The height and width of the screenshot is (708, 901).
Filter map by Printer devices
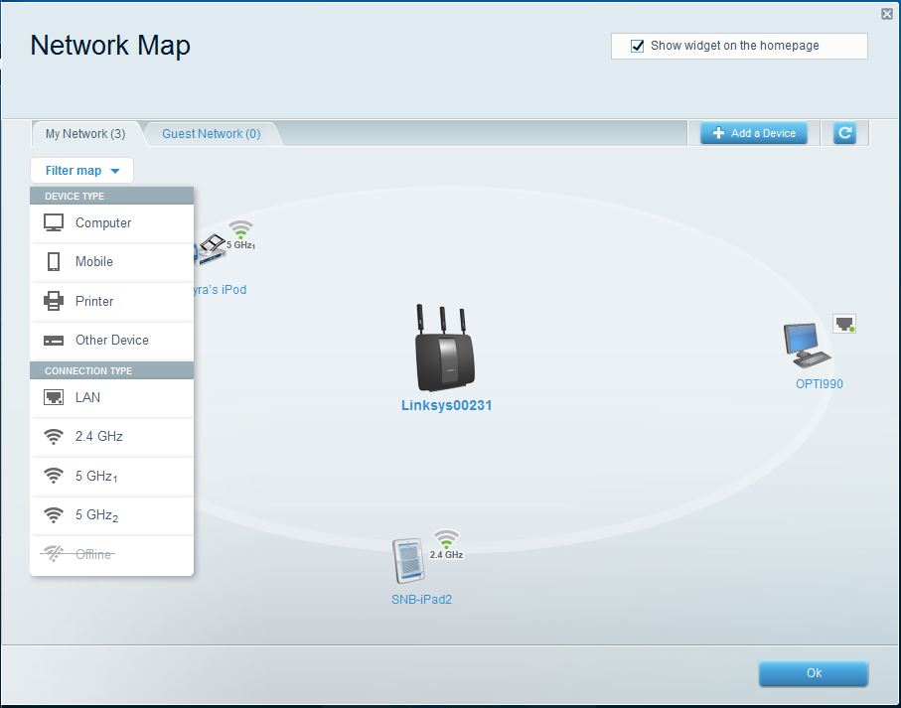click(111, 302)
